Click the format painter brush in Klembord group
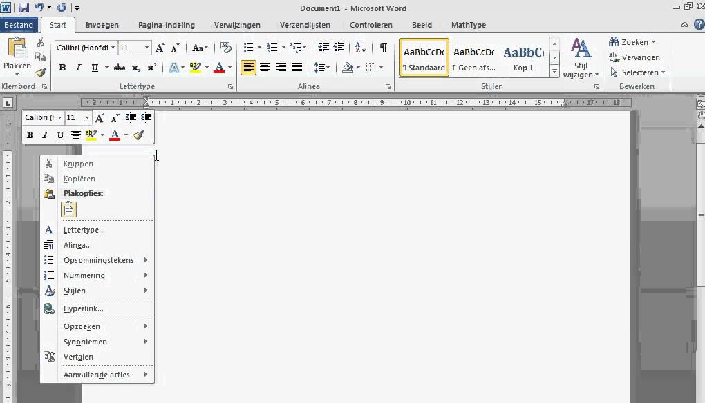Image resolution: width=705 pixels, height=403 pixels. click(x=41, y=72)
